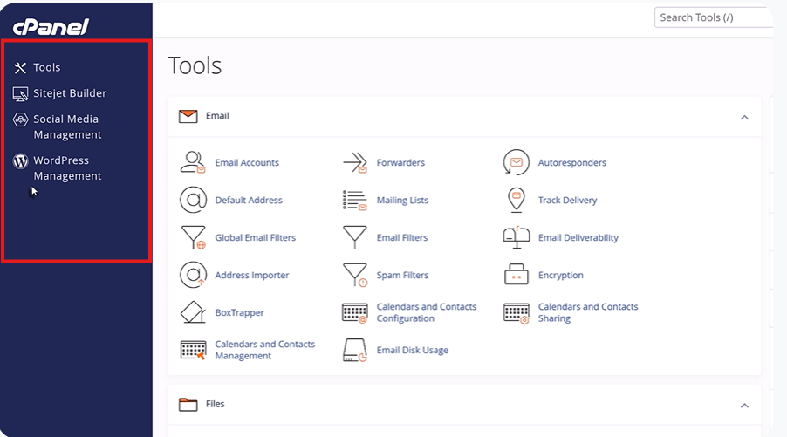Click the Social Media Management hexagon icon

21,119
